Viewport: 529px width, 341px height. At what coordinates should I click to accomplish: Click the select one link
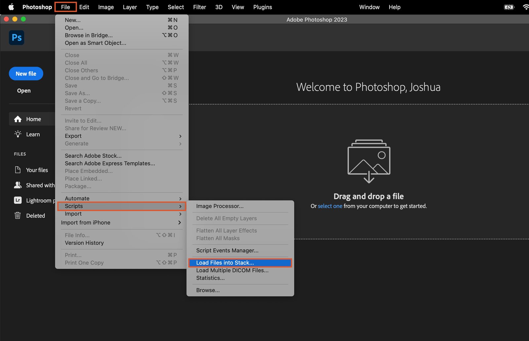point(330,206)
